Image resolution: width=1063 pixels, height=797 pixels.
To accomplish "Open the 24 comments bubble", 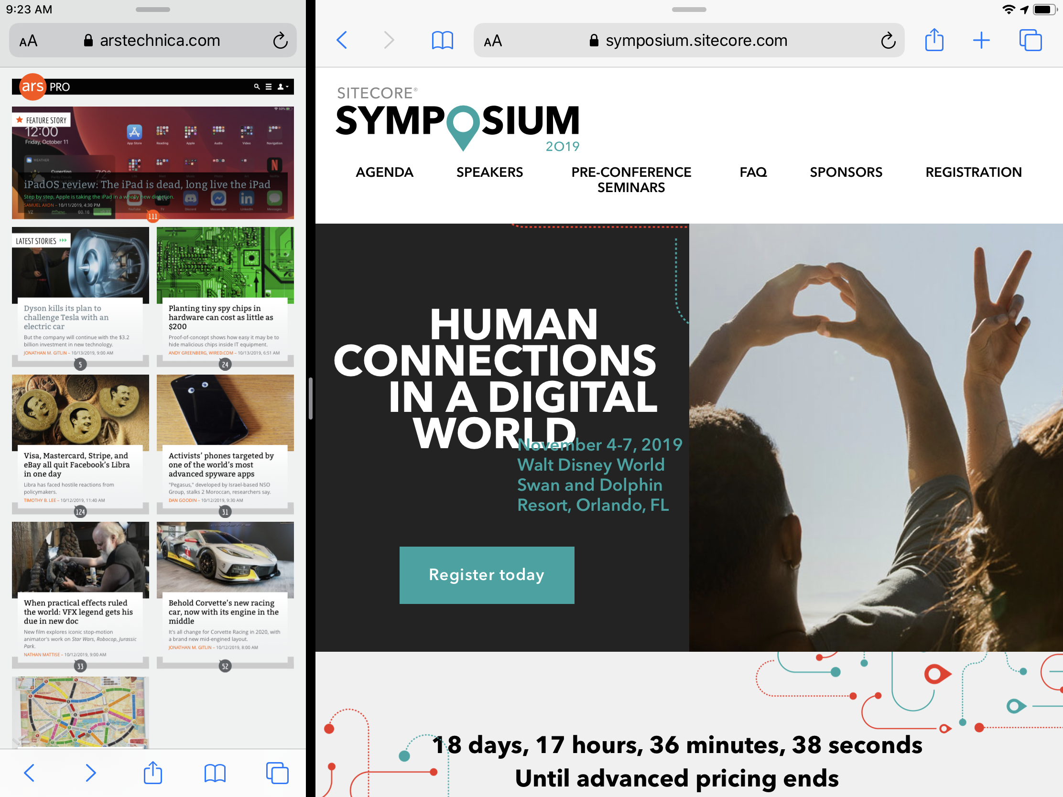I will coord(225,365).
